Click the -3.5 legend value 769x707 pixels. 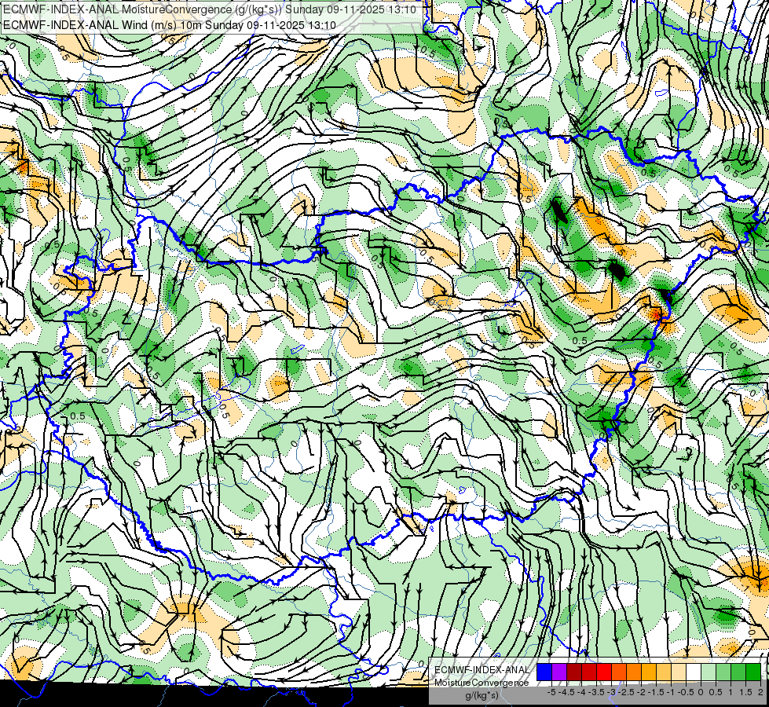[596, 692]
